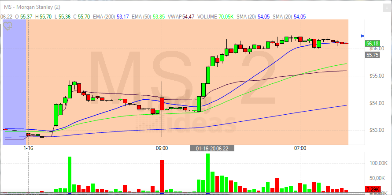Click the EMA (200) 53,17 indicator label
The image size is (392, 195).
point(111,17)
